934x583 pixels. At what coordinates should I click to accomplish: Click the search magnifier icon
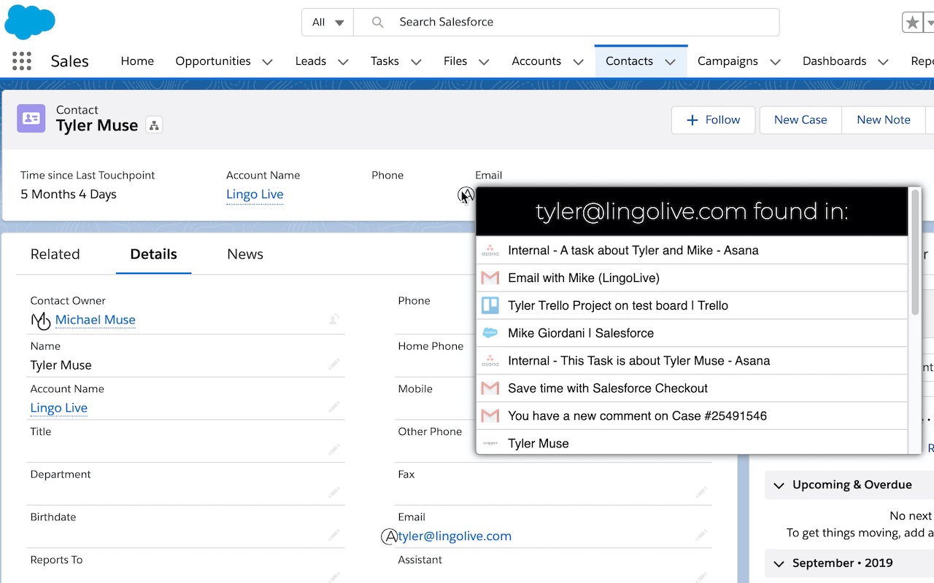click(377, 23)
